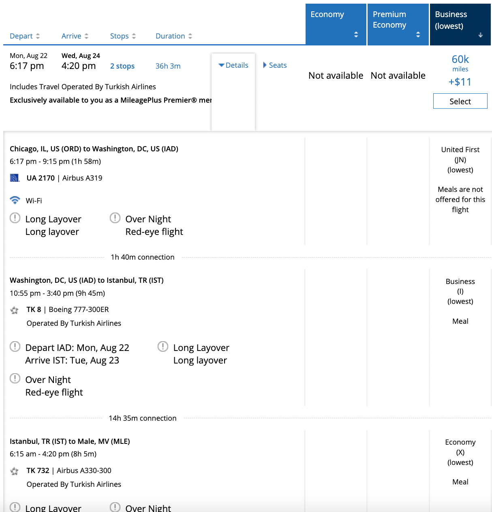Click the Select button for Business fare
Screen dimensions: 492x512
click(x=460, y=101)
